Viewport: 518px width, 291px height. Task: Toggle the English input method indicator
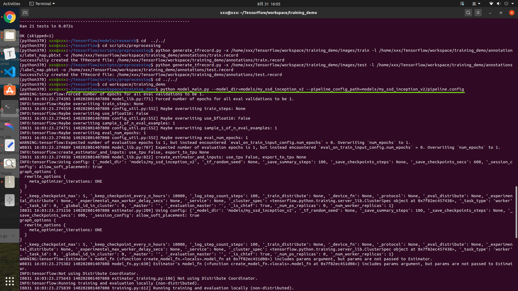[x=475, y=4]
